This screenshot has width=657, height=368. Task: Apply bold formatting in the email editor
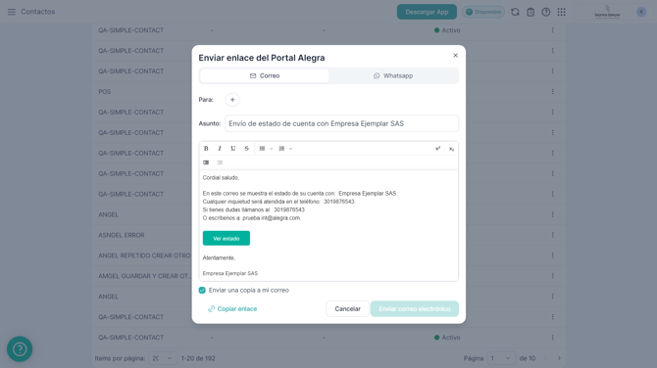(x=206, y=149)
